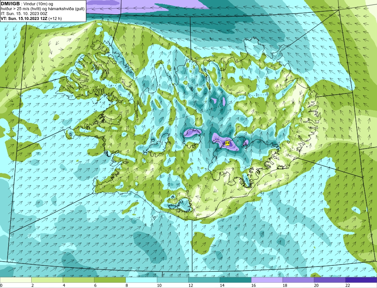Click the green 4–6 m/s legend swatch

click(x=78, y=280)
